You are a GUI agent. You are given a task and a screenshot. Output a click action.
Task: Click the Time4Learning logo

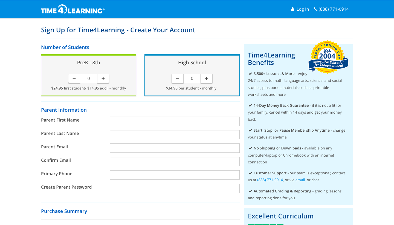pyautogui.click(x=73, y=10)
